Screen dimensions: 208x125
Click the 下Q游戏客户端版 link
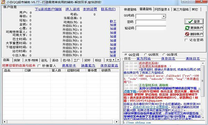coord(49,9)
